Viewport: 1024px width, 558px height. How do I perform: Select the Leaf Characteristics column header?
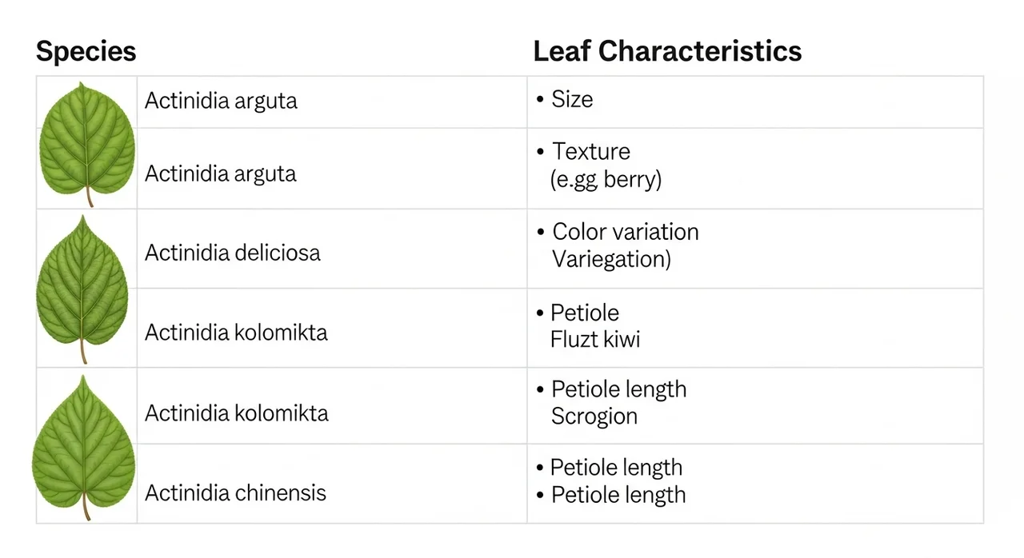pos(667,51)
